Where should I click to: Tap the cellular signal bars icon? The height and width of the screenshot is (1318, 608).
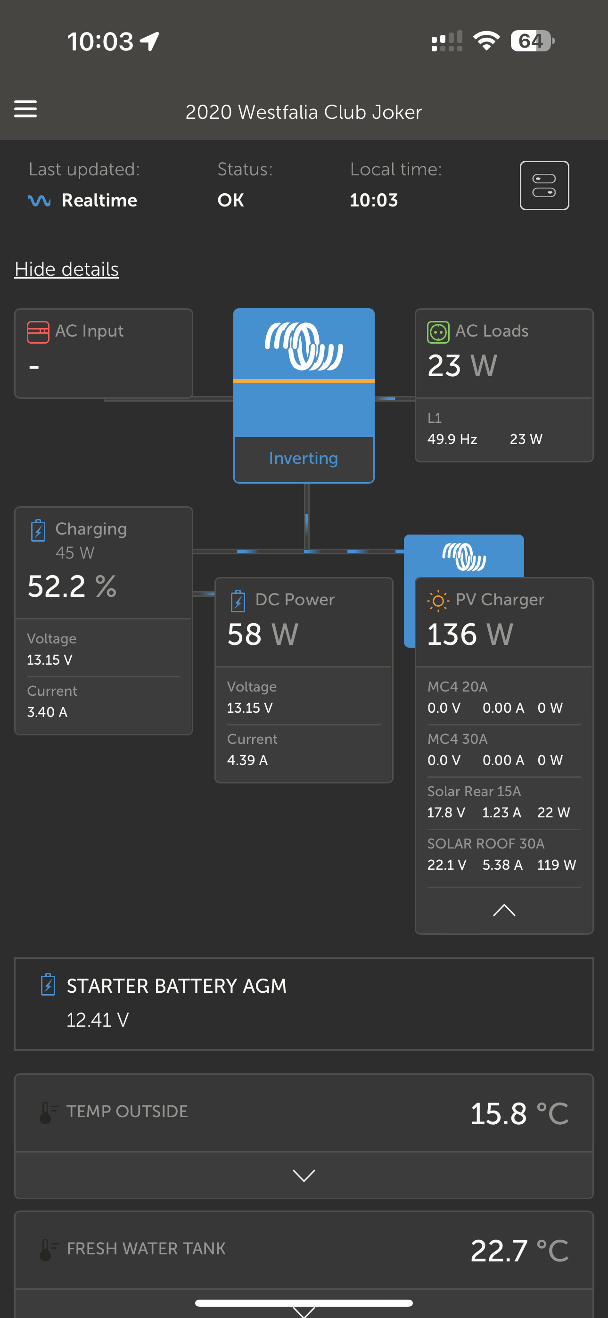(x=447, y=41)
